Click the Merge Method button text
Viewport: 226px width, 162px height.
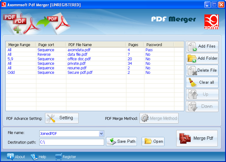pos(164,118)
